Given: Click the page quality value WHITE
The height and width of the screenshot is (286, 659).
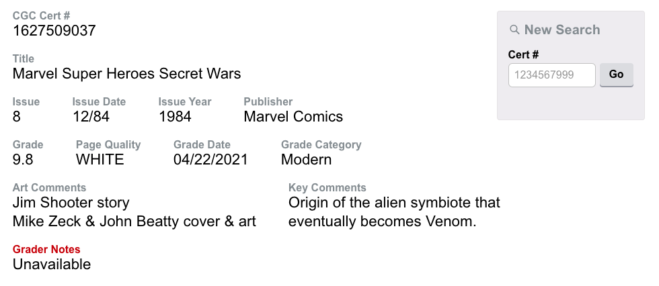Looking at the screenshot, I should click(x=100, y=160).
